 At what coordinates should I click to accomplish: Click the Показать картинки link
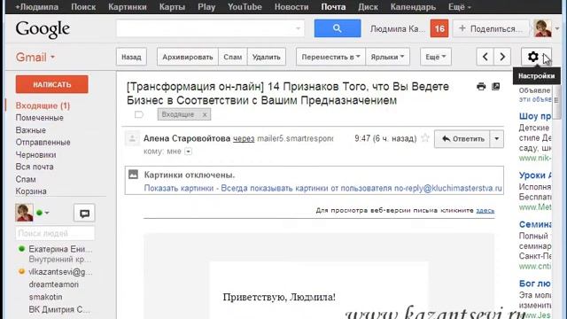pos(179,189)
